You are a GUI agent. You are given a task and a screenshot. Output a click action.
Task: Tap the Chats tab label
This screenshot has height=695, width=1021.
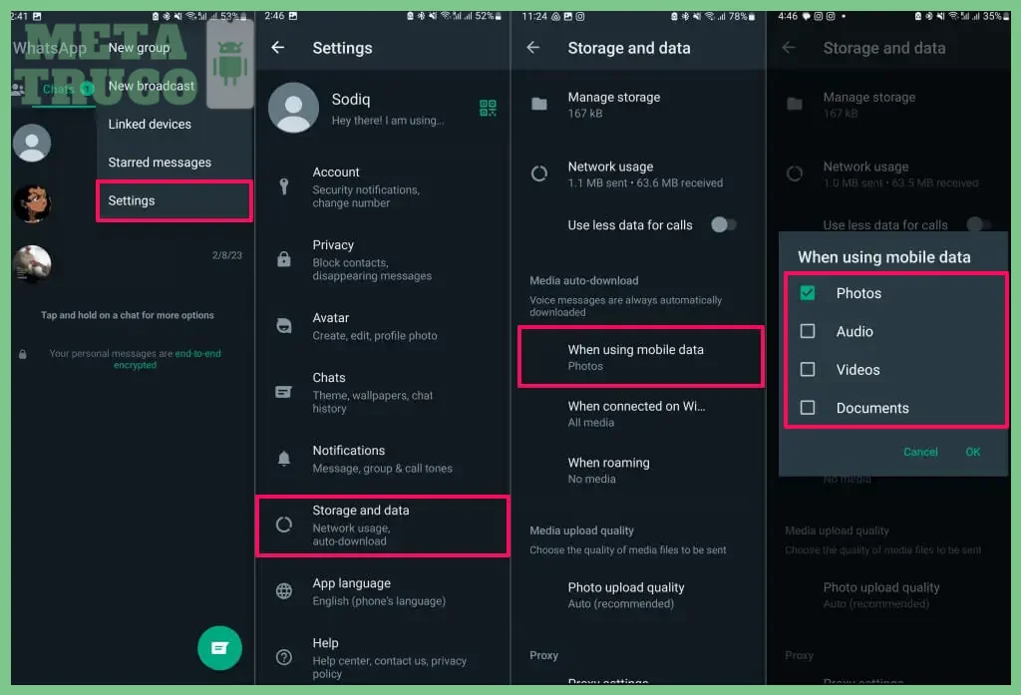(x=58, y=89)
